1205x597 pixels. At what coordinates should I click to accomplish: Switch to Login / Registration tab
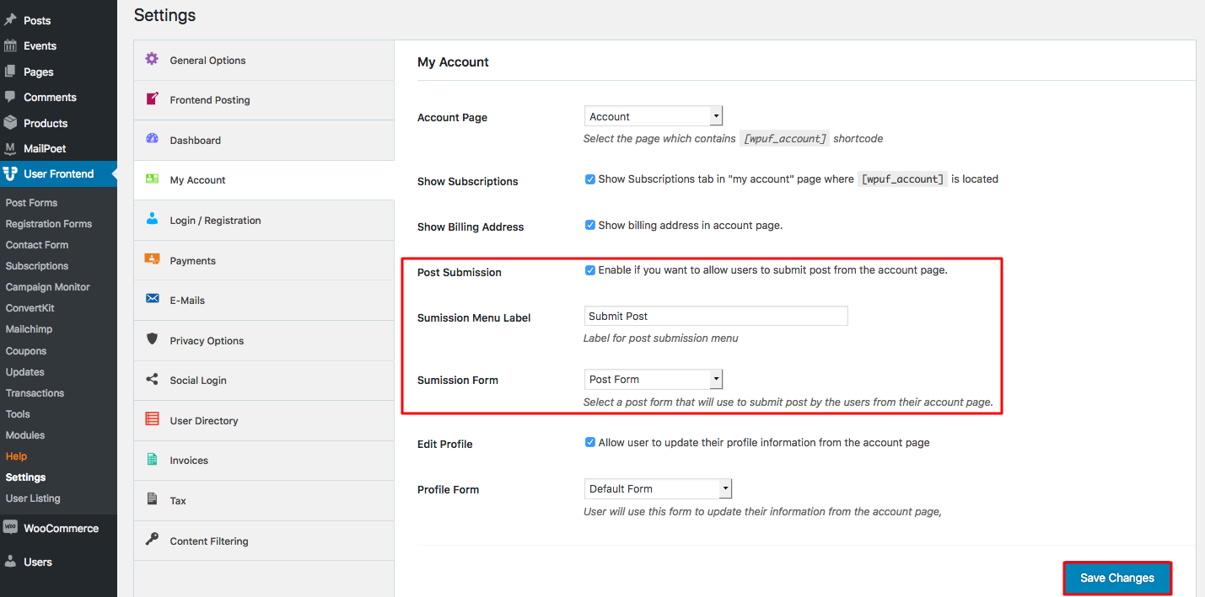tap(264, 221)
